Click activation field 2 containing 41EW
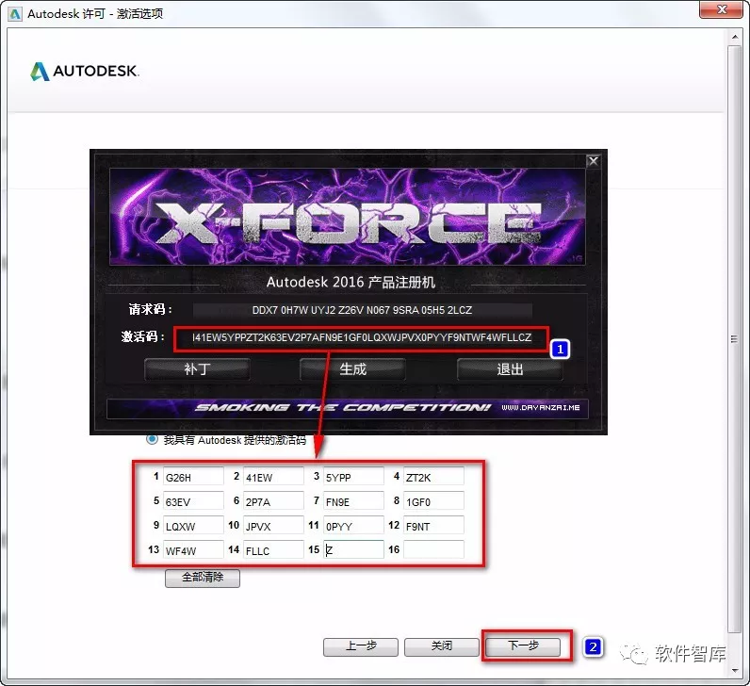This screenshot has width=750, height=686. (273, 477)
